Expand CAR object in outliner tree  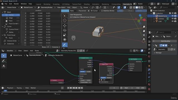coord(154,21)
